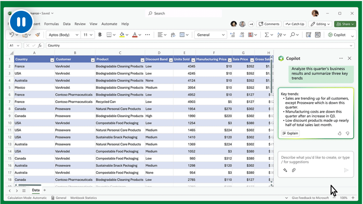Open the View tab
The image size is (363, 204).
pyautogui.click(x=93, y=24)
